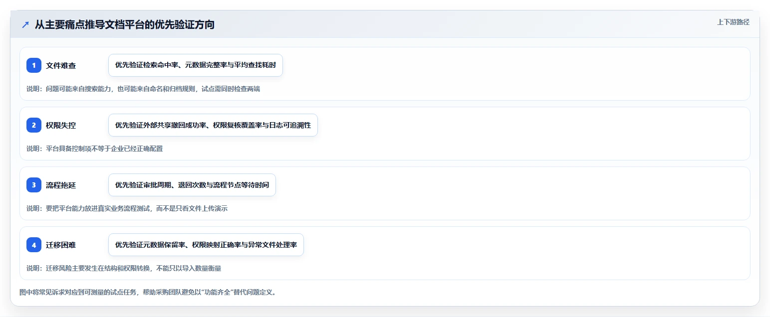Click the number 3 badge for 流程拖延
The width and height of the screenshot is (770, 317).
coord(34,185)
